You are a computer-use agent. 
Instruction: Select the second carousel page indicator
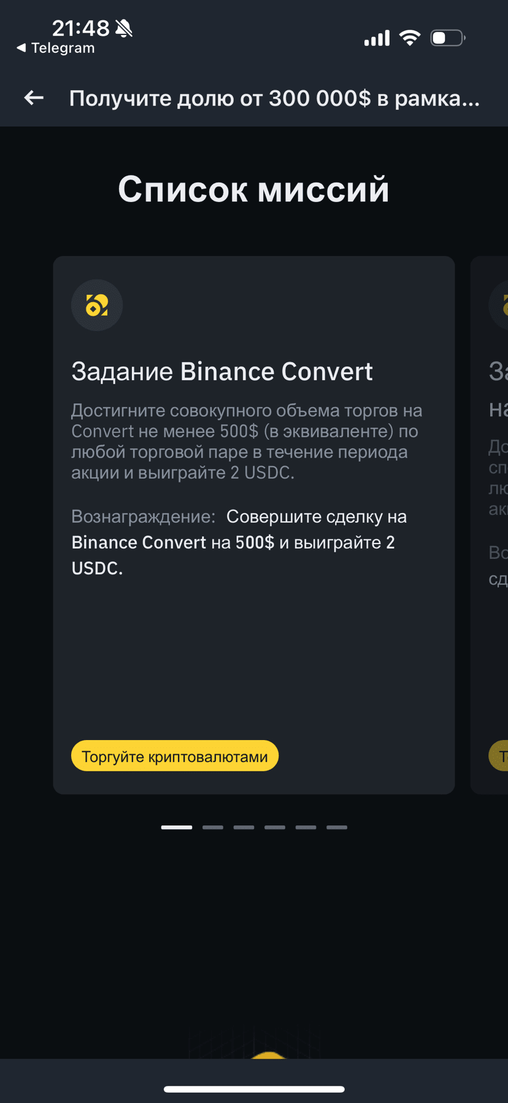[x=213, y=827]
